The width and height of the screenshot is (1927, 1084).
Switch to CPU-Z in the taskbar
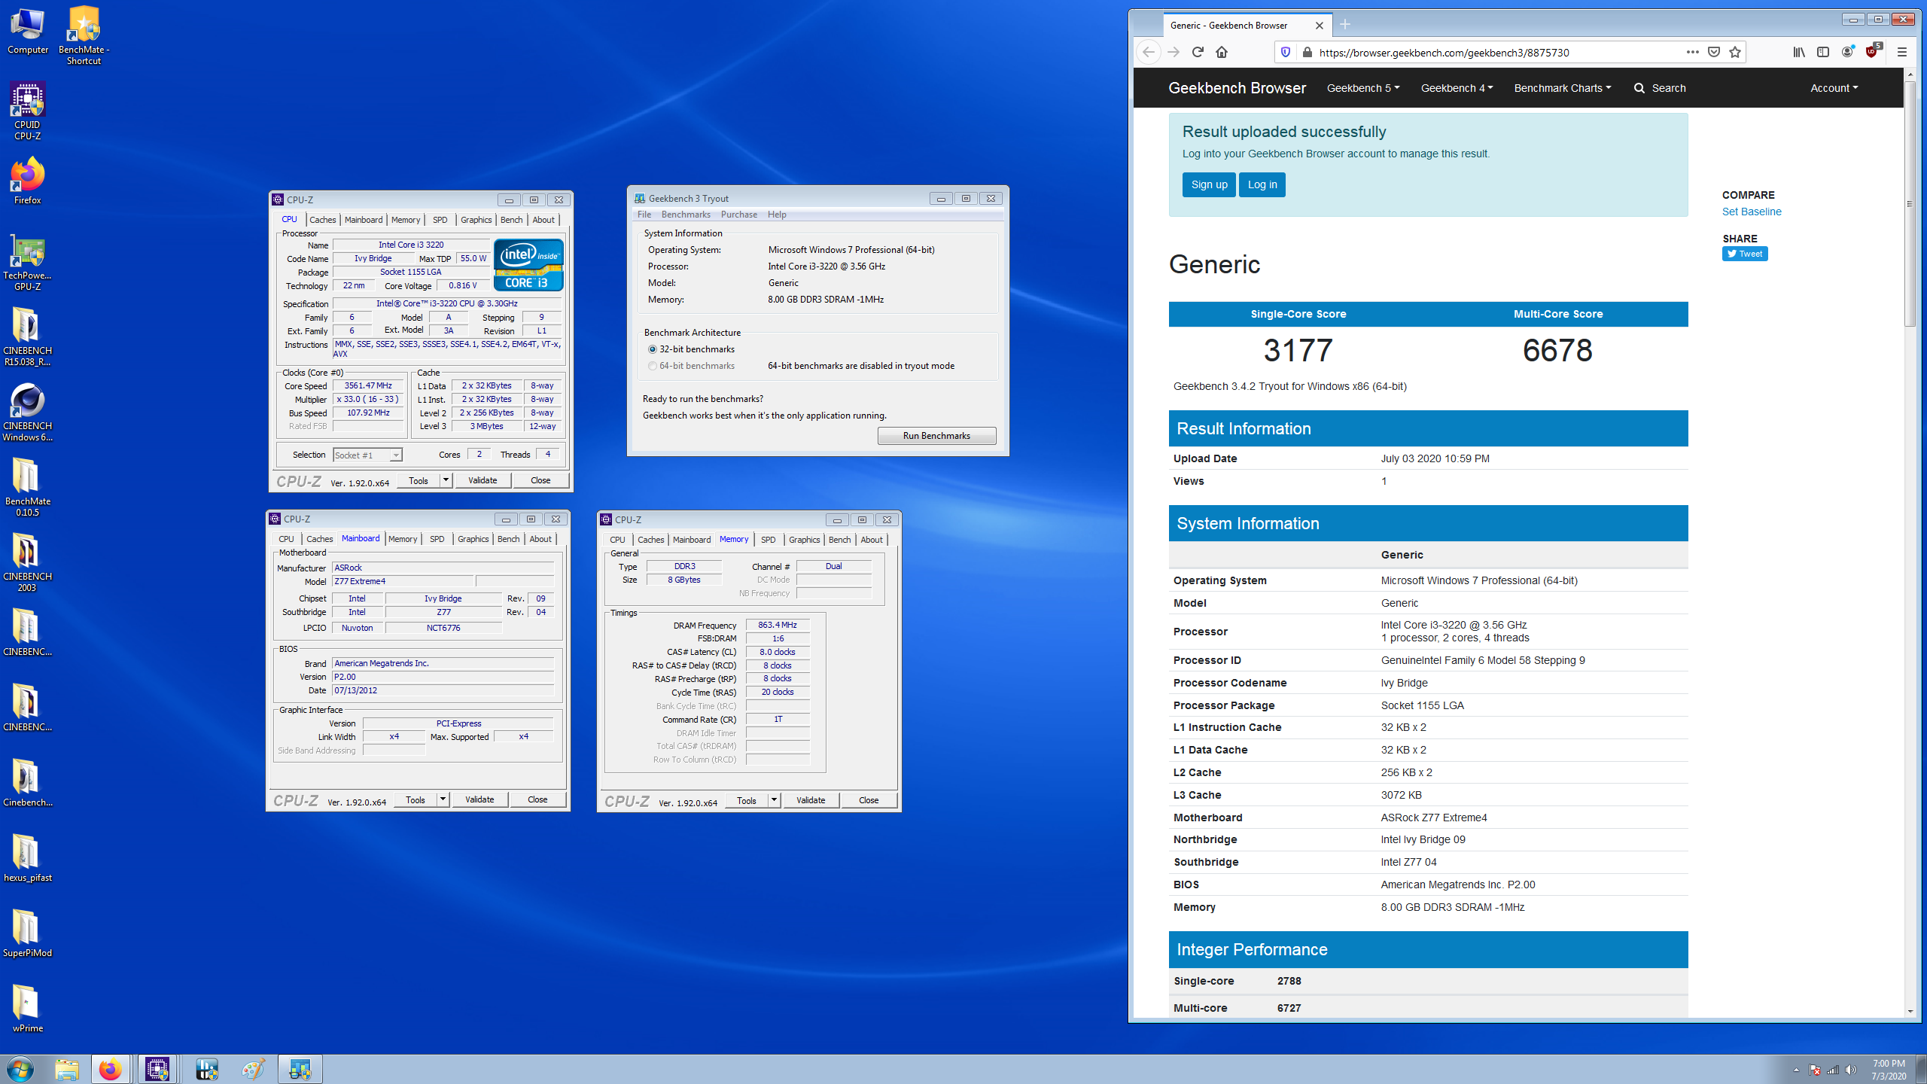point(157,1069)
